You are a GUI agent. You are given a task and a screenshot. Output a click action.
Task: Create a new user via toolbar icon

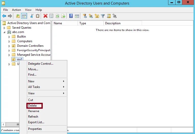click(85, 16)
